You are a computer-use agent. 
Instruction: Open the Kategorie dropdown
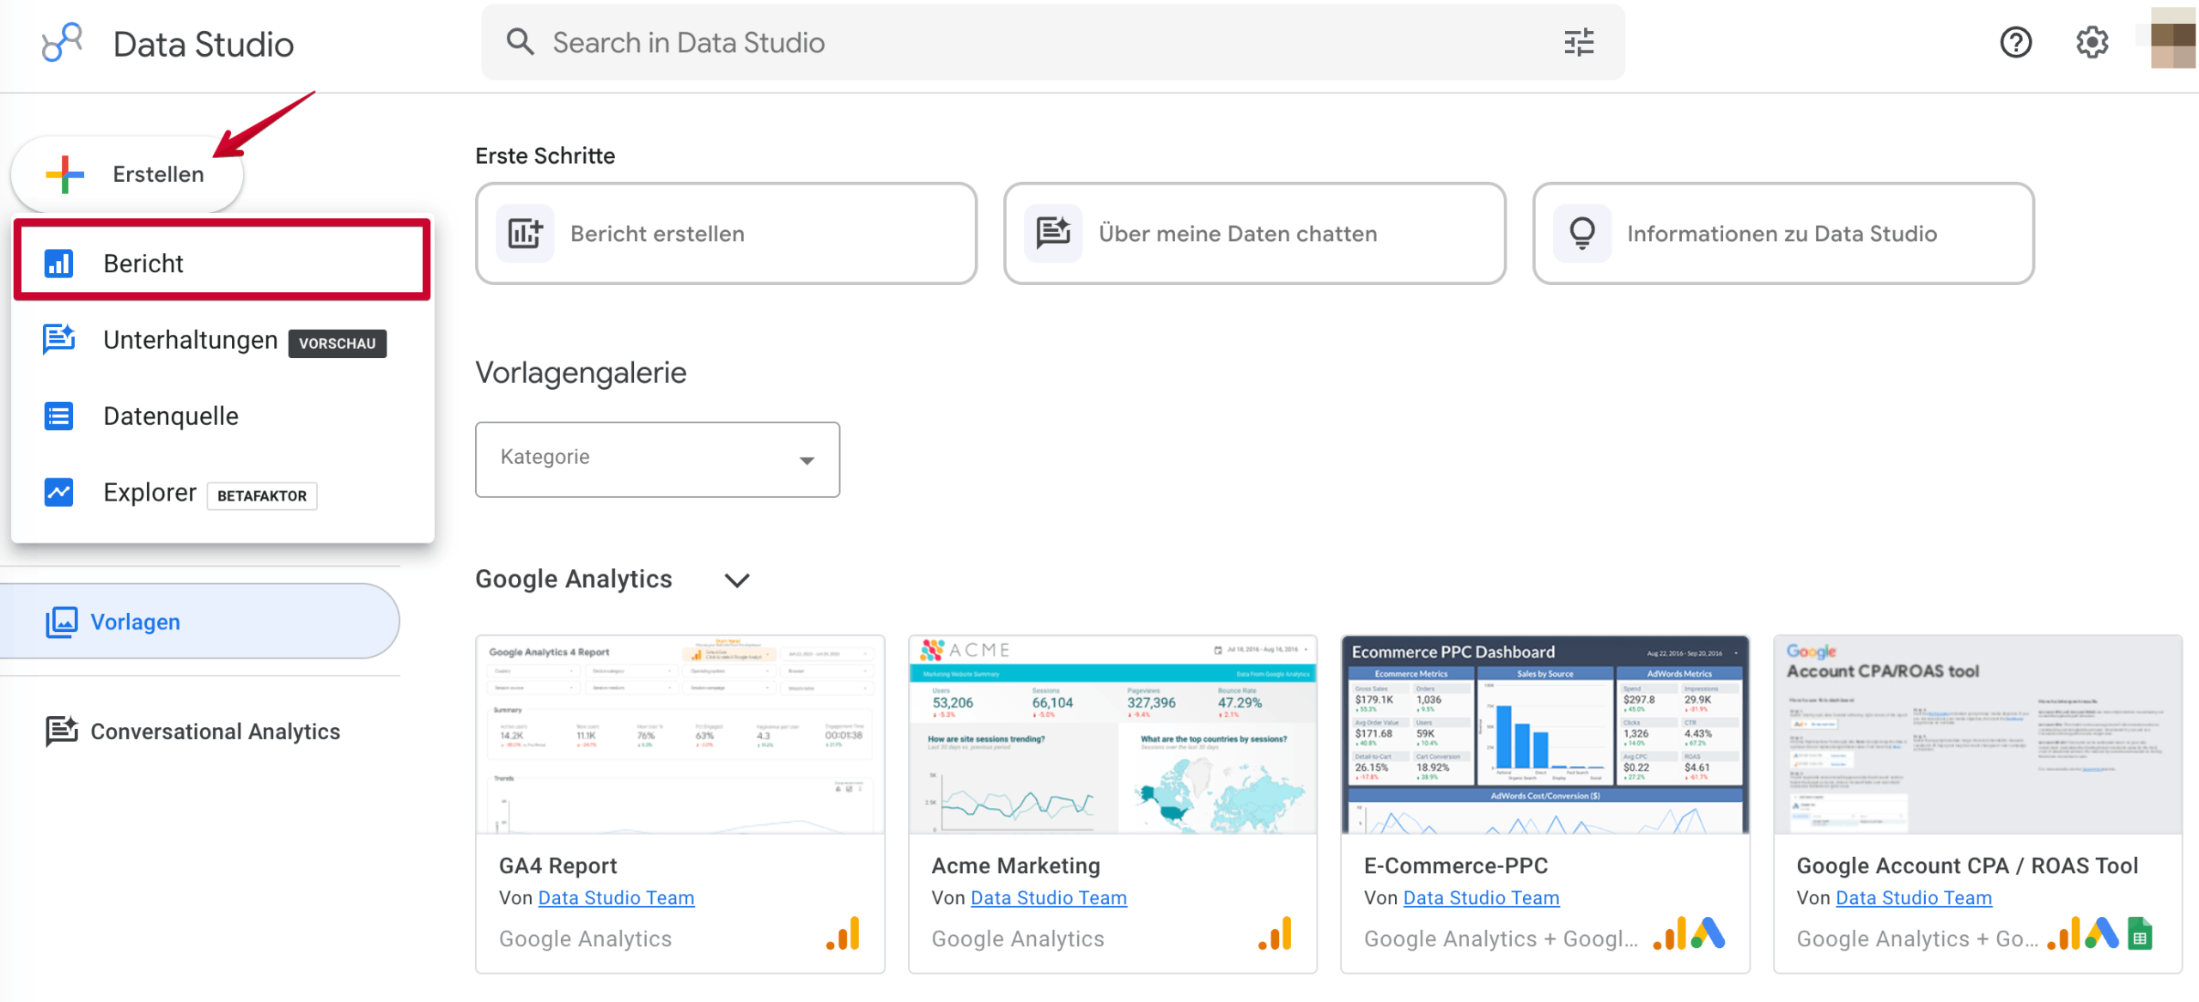click(x=657, y=459)
